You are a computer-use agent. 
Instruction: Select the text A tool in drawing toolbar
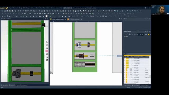[62, 16]
